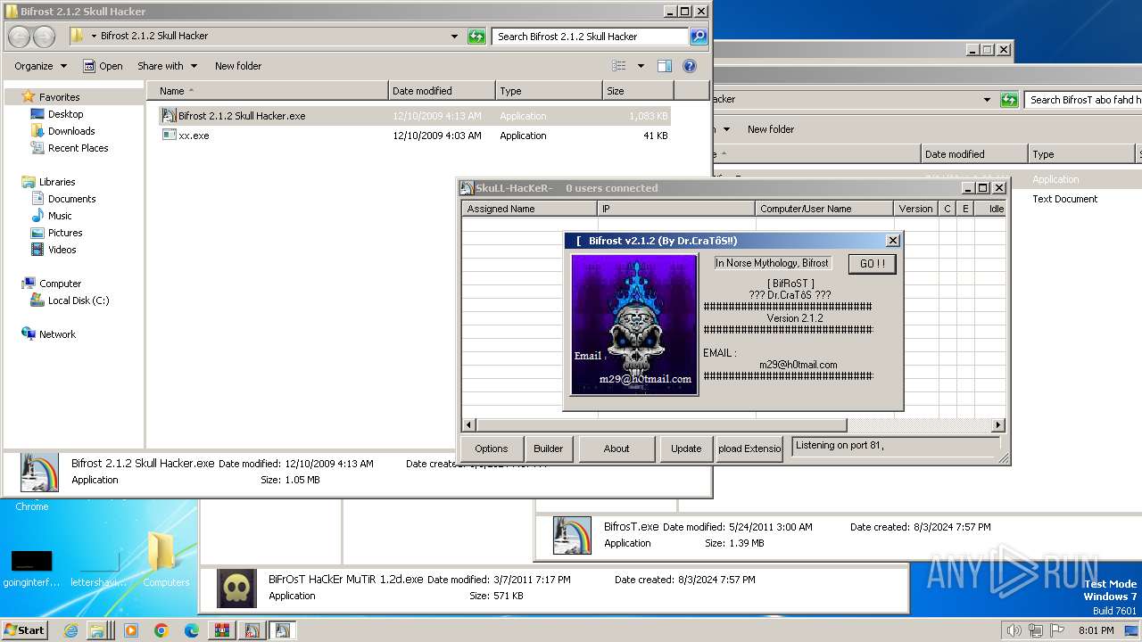
Task: Open Windows Media Player from taskbar
Action: [x=131, y=630]
